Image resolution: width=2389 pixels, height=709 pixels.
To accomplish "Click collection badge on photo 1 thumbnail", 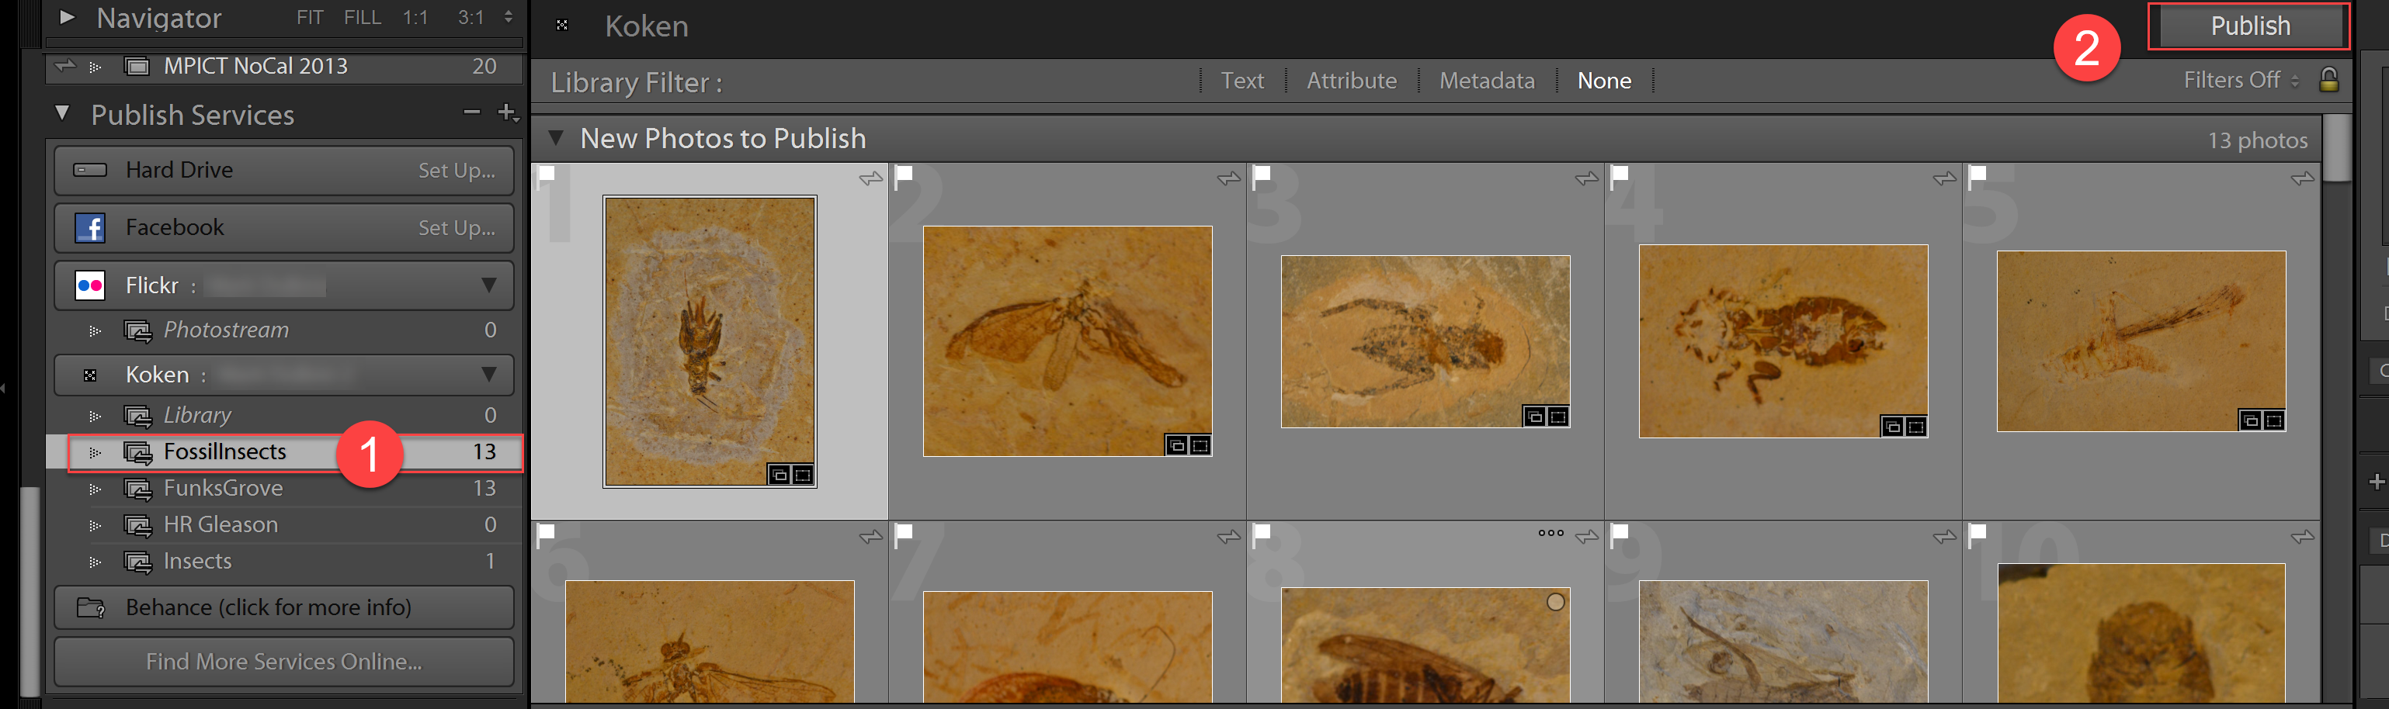I will (x=780, y=476).
